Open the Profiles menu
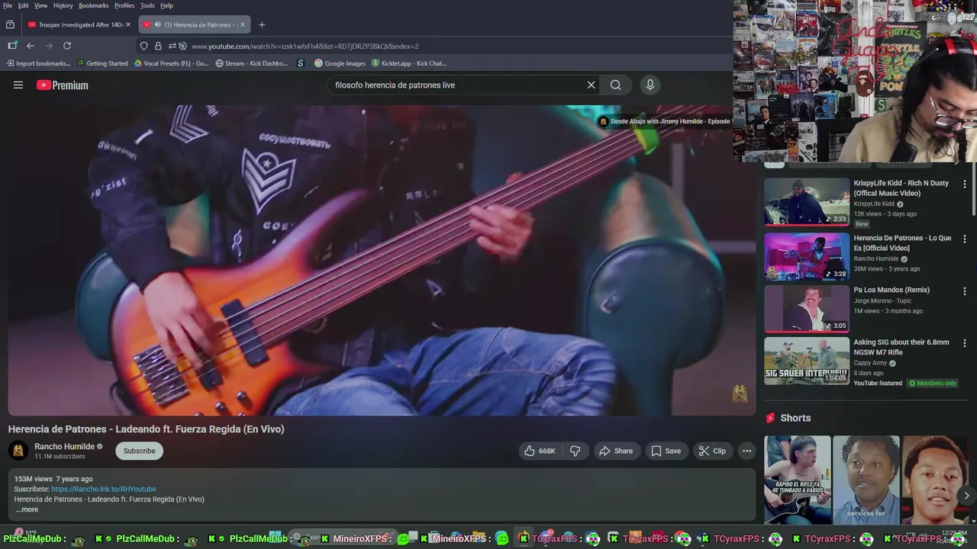 click(124, 5)
